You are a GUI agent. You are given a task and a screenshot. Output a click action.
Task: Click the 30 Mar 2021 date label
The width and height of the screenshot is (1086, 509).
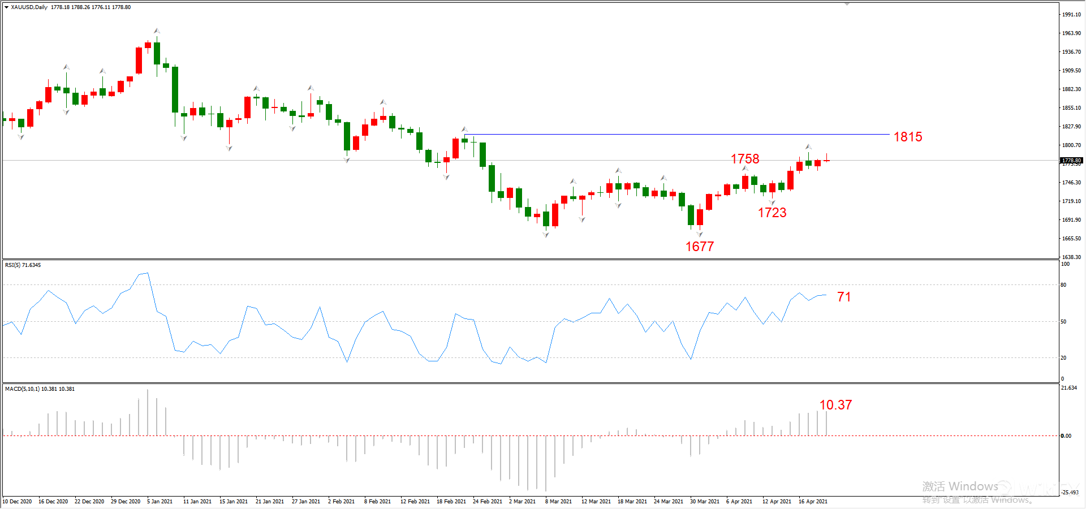[x=705, y=502]
